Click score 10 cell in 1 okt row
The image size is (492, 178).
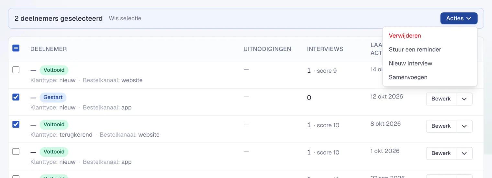[x=323, y=152]
